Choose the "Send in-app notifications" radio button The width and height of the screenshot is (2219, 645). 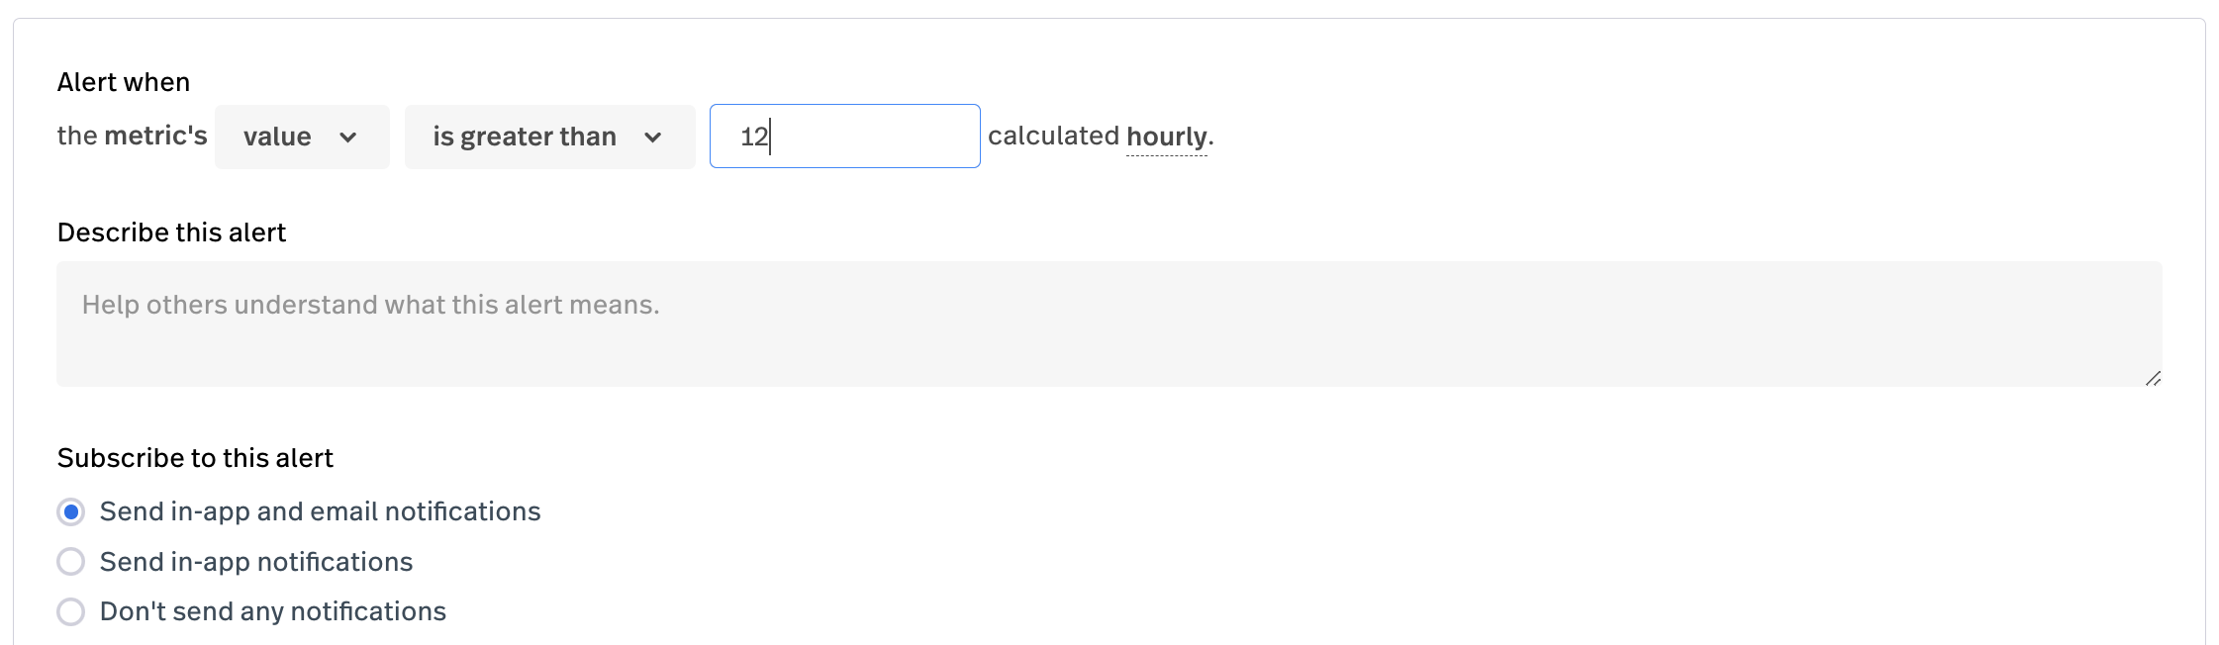71,562
